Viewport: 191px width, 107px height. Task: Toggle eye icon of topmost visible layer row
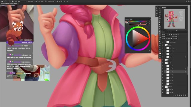(163, 42)
